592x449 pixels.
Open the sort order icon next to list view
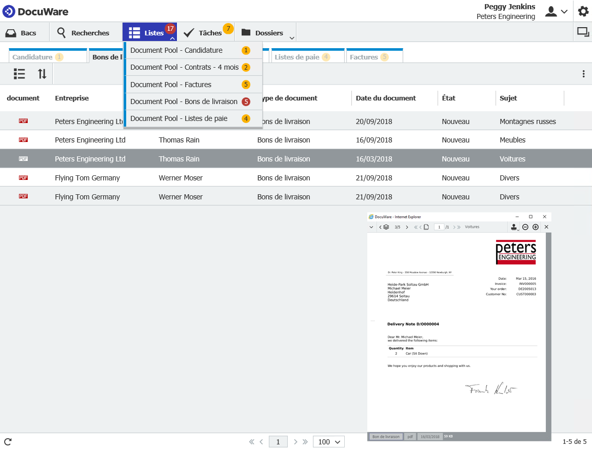tap(42, 73)
